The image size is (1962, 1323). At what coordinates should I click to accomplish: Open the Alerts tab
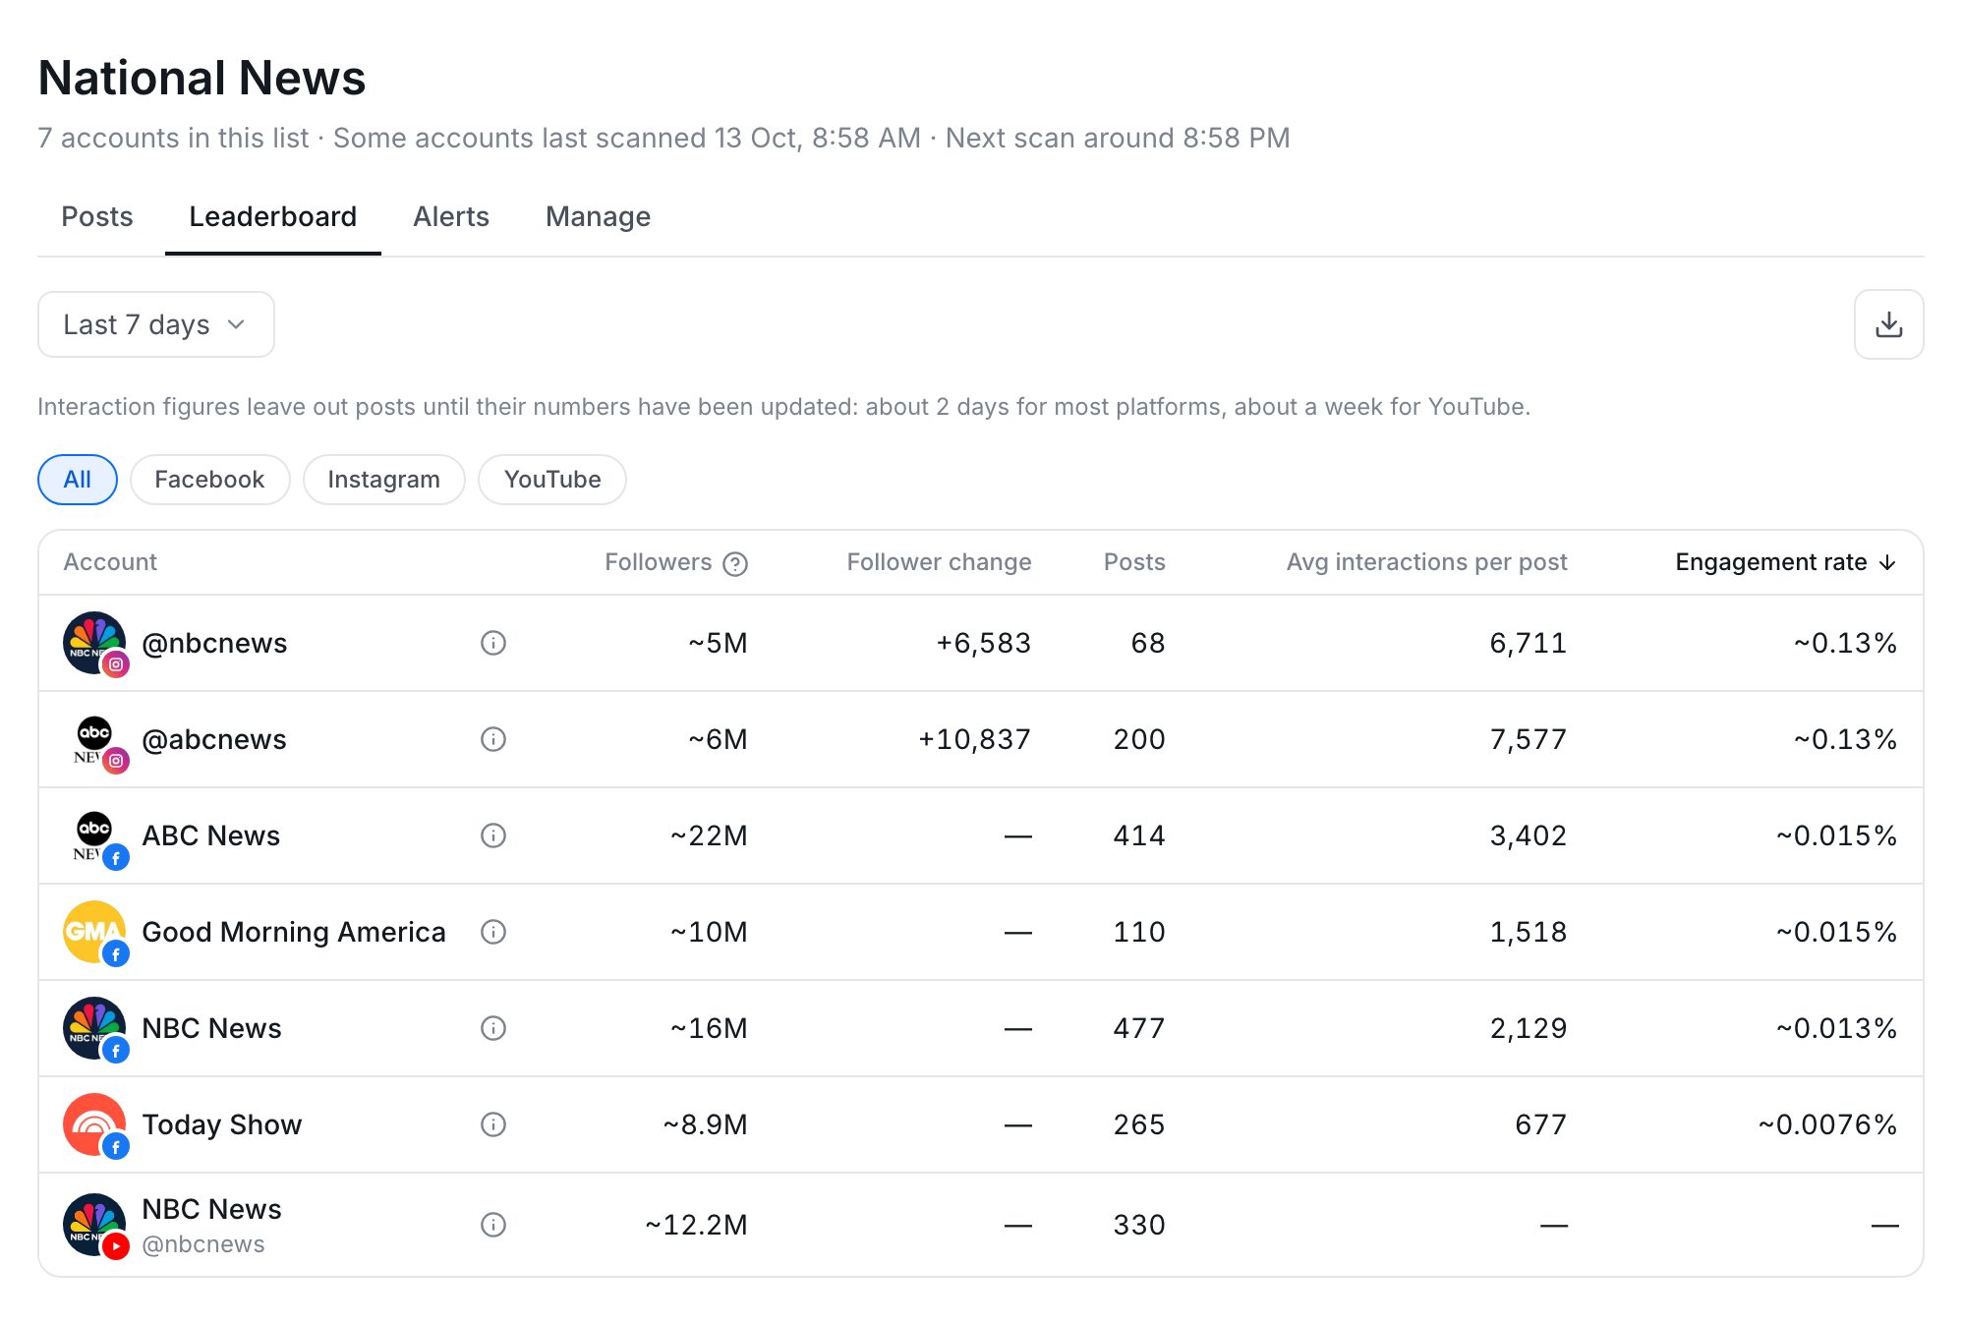coord(451,216)
